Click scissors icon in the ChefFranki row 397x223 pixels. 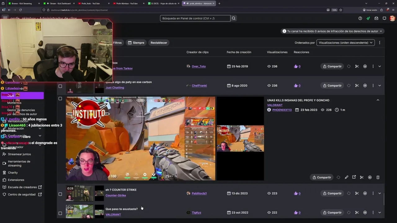[x=357, y=85]
